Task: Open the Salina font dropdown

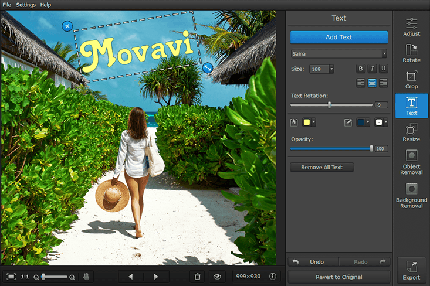Action: [x=339, y=54]
